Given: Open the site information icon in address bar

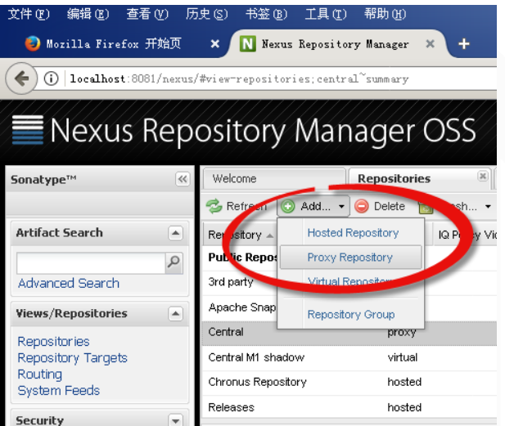Looking at the screenshot, I should point(51,78).
